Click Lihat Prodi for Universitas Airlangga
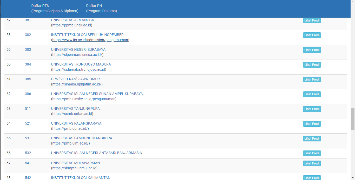 point(312,20)
